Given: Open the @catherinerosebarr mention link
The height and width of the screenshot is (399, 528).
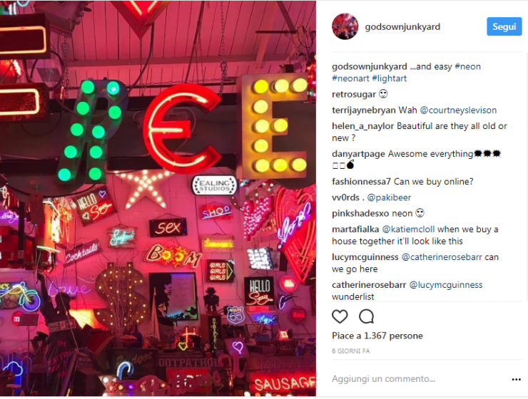Looking at the screenshot, I should (442, 257).
